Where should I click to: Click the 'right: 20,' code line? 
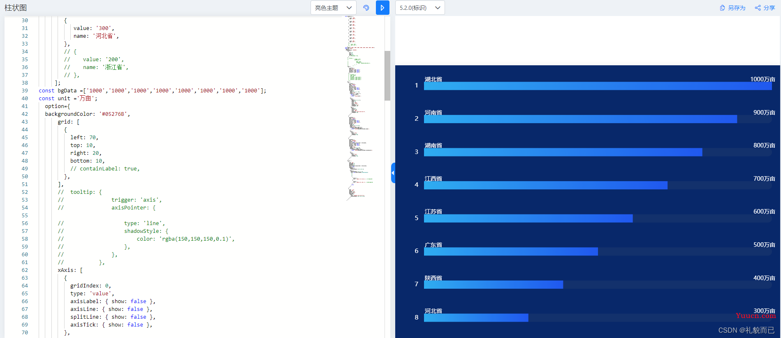coord(86,153)
